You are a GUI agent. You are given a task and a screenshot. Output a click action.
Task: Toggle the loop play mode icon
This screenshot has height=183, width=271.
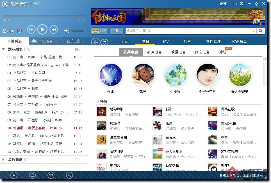51,175
